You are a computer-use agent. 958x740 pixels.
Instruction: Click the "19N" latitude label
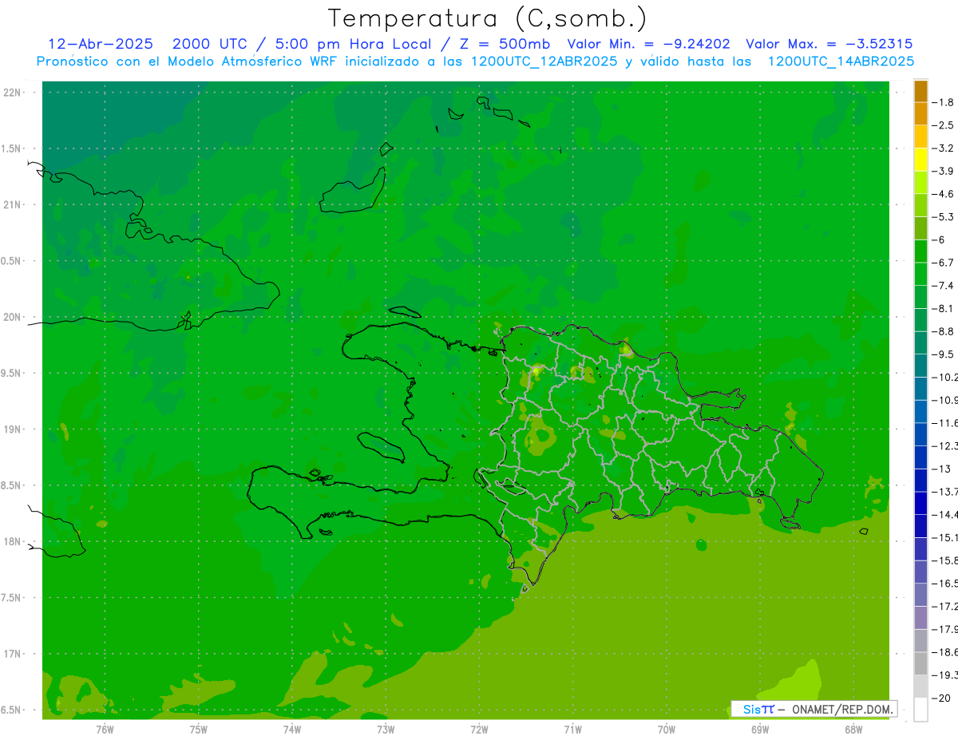[13, 429]
